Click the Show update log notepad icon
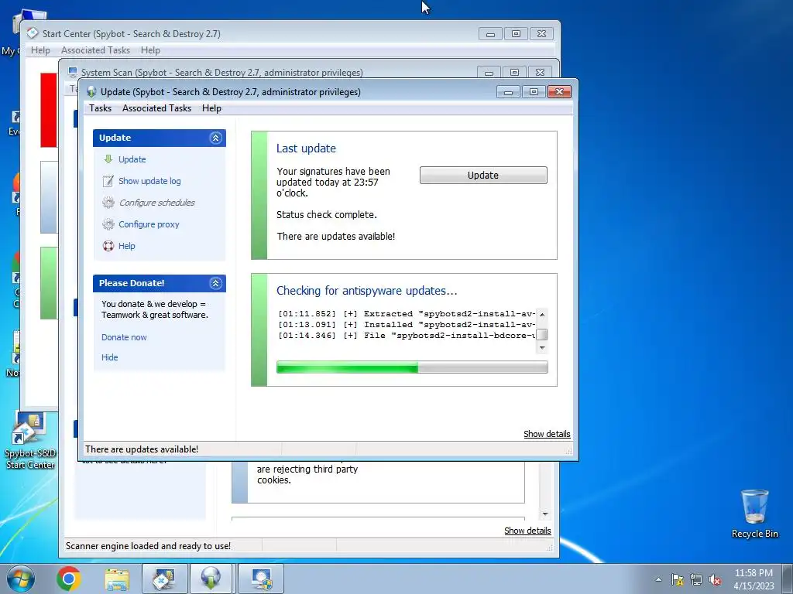The height and width of the screenshot is (594, 793). 108,181
